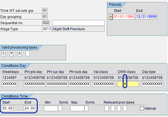Select the Wage Type code field
168x117 pixels.
tap(47, 29)
